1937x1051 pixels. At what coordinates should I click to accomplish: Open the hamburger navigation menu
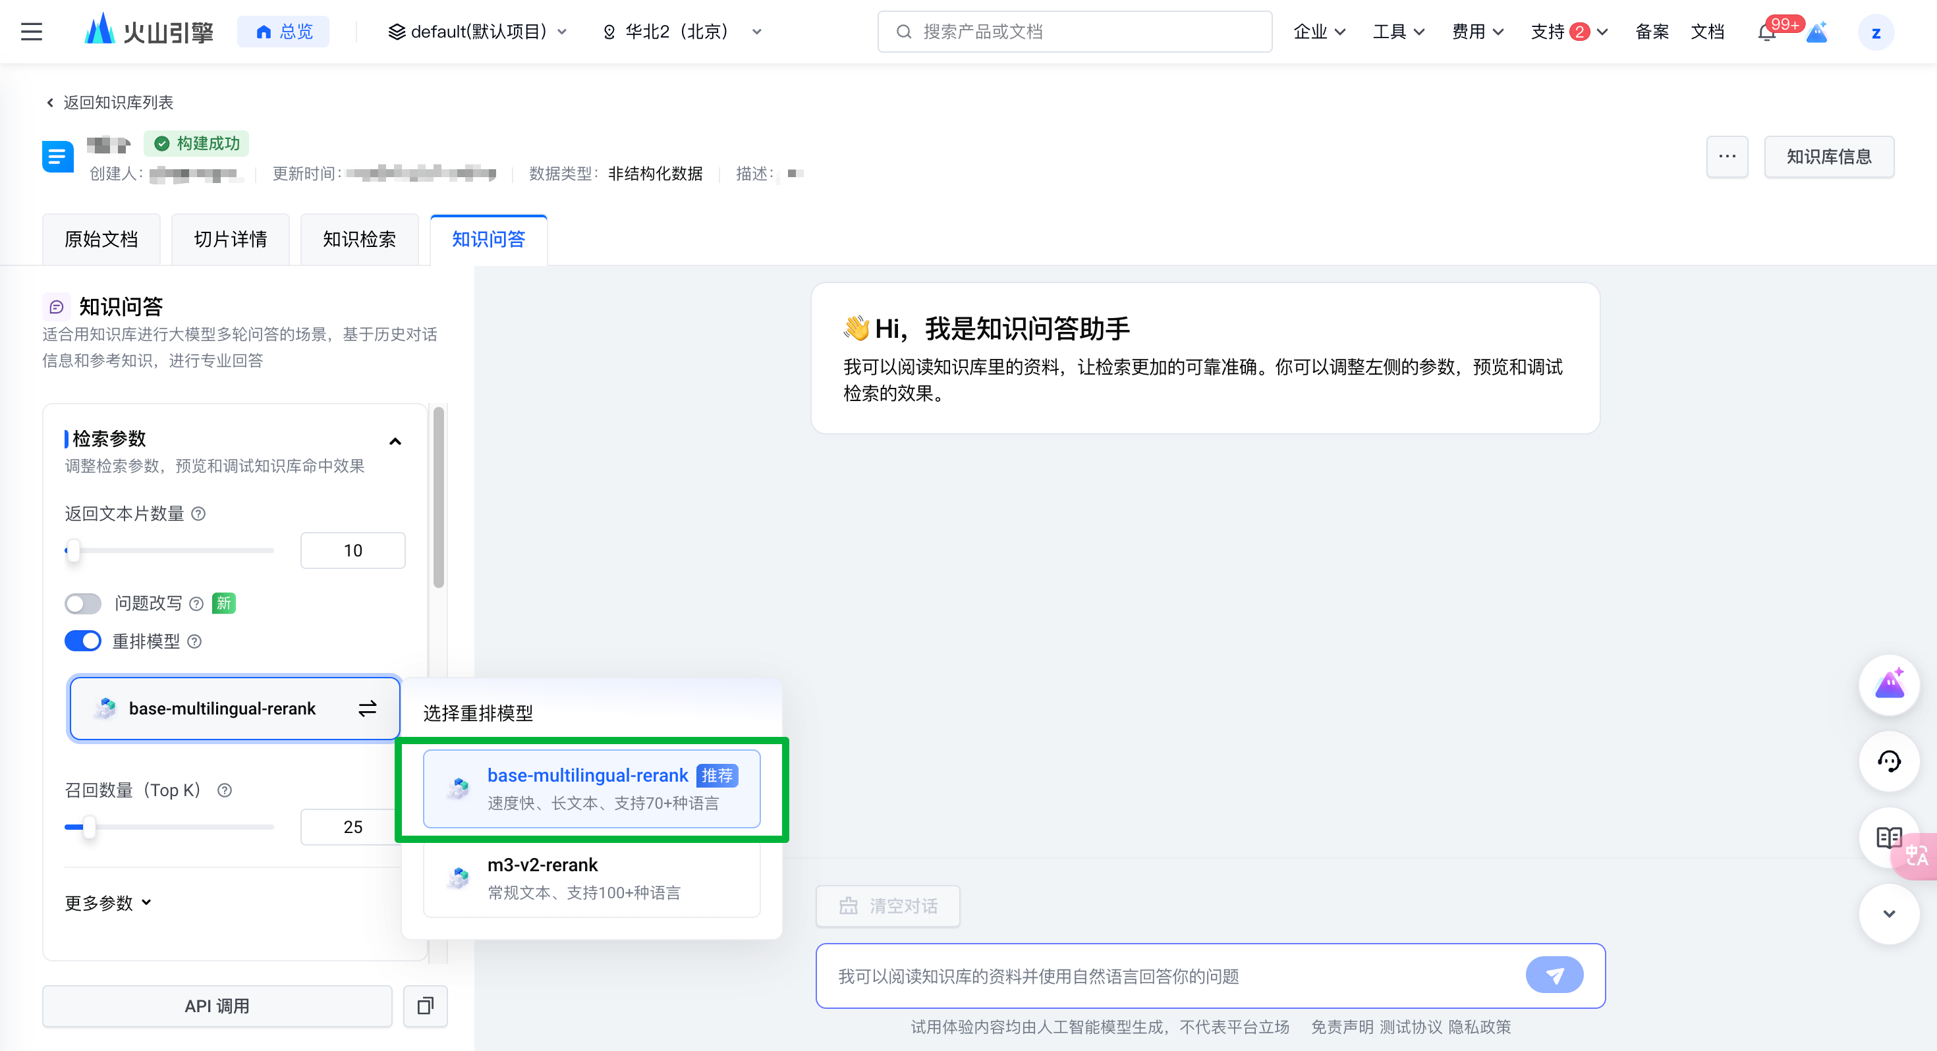(32, 32)
